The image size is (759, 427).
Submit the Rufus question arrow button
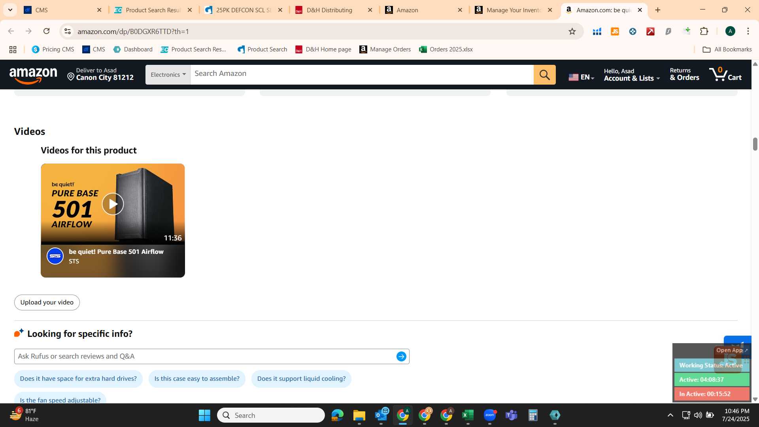401,357
